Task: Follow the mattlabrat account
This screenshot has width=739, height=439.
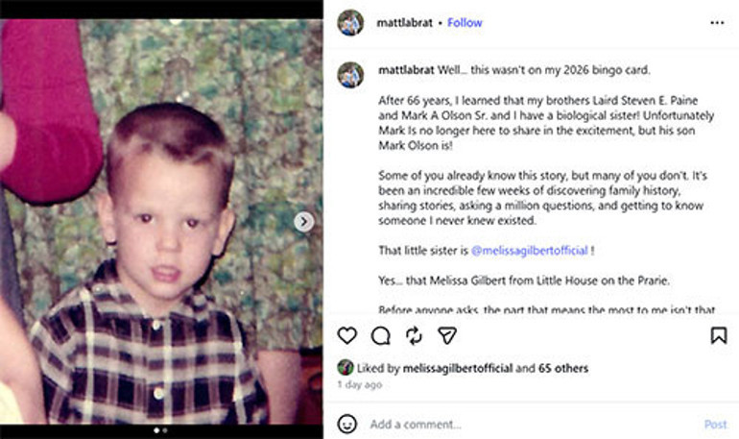Action: (465, 23)
